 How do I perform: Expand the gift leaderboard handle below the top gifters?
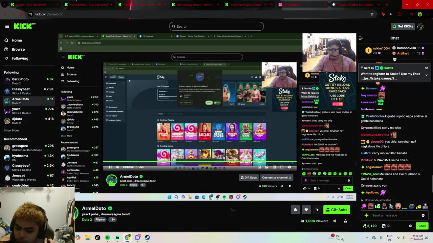[394, 60]
